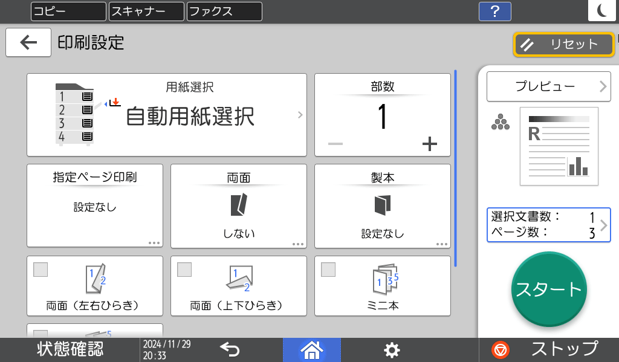Switch to the コピー tab
The width and height of the screenshot is (619, 362).
68,11
